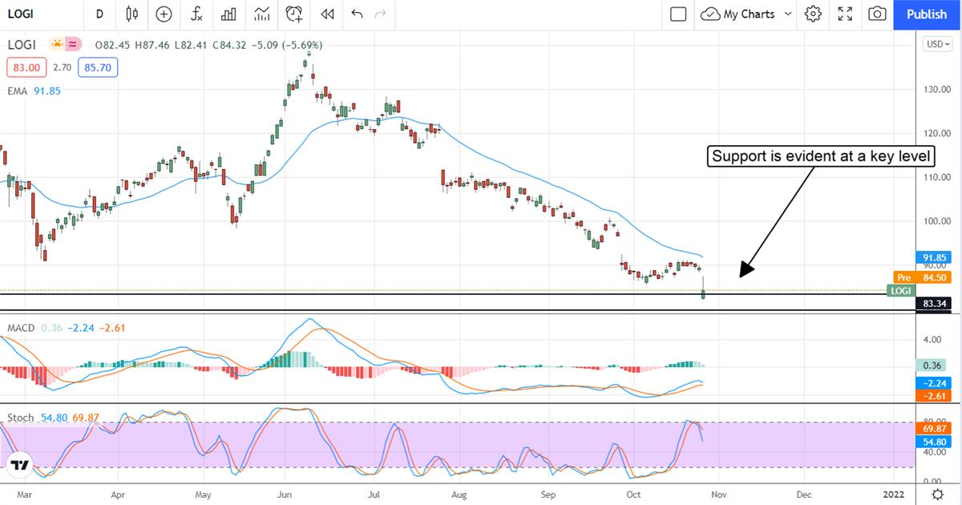Open chart settings gear
Screen dimensions: 962x505
click(813, 14)
